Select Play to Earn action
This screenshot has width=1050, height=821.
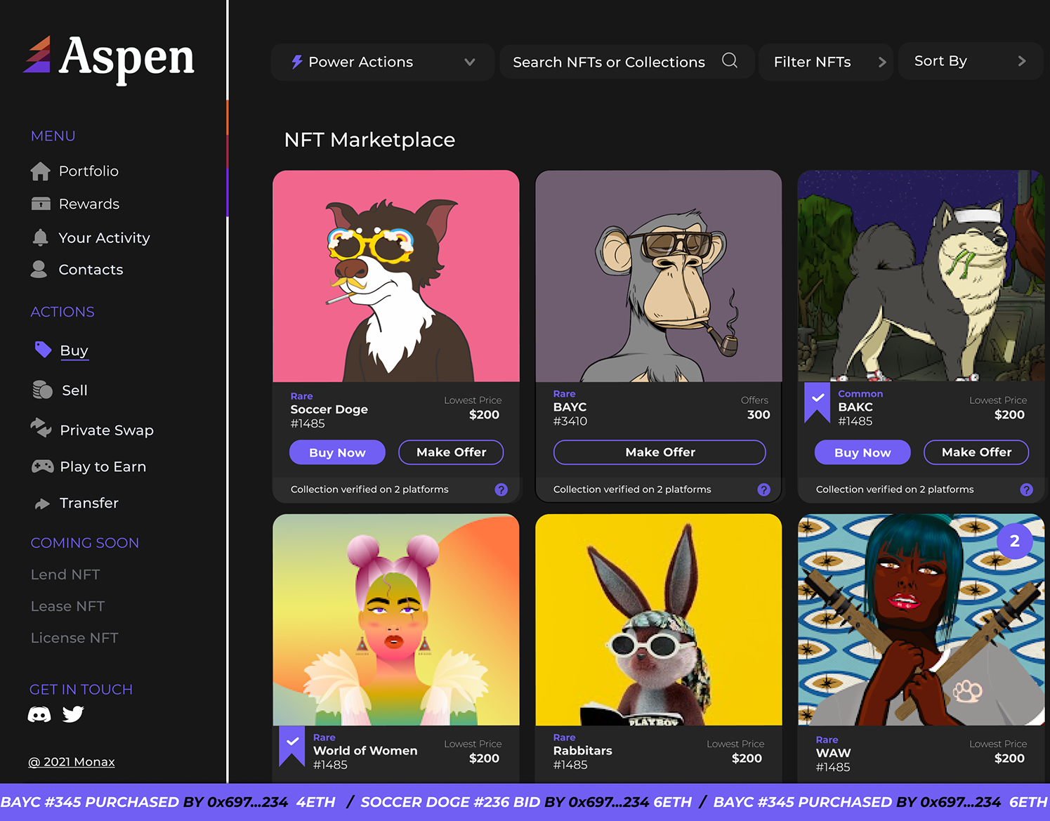(x=103, y=467)
